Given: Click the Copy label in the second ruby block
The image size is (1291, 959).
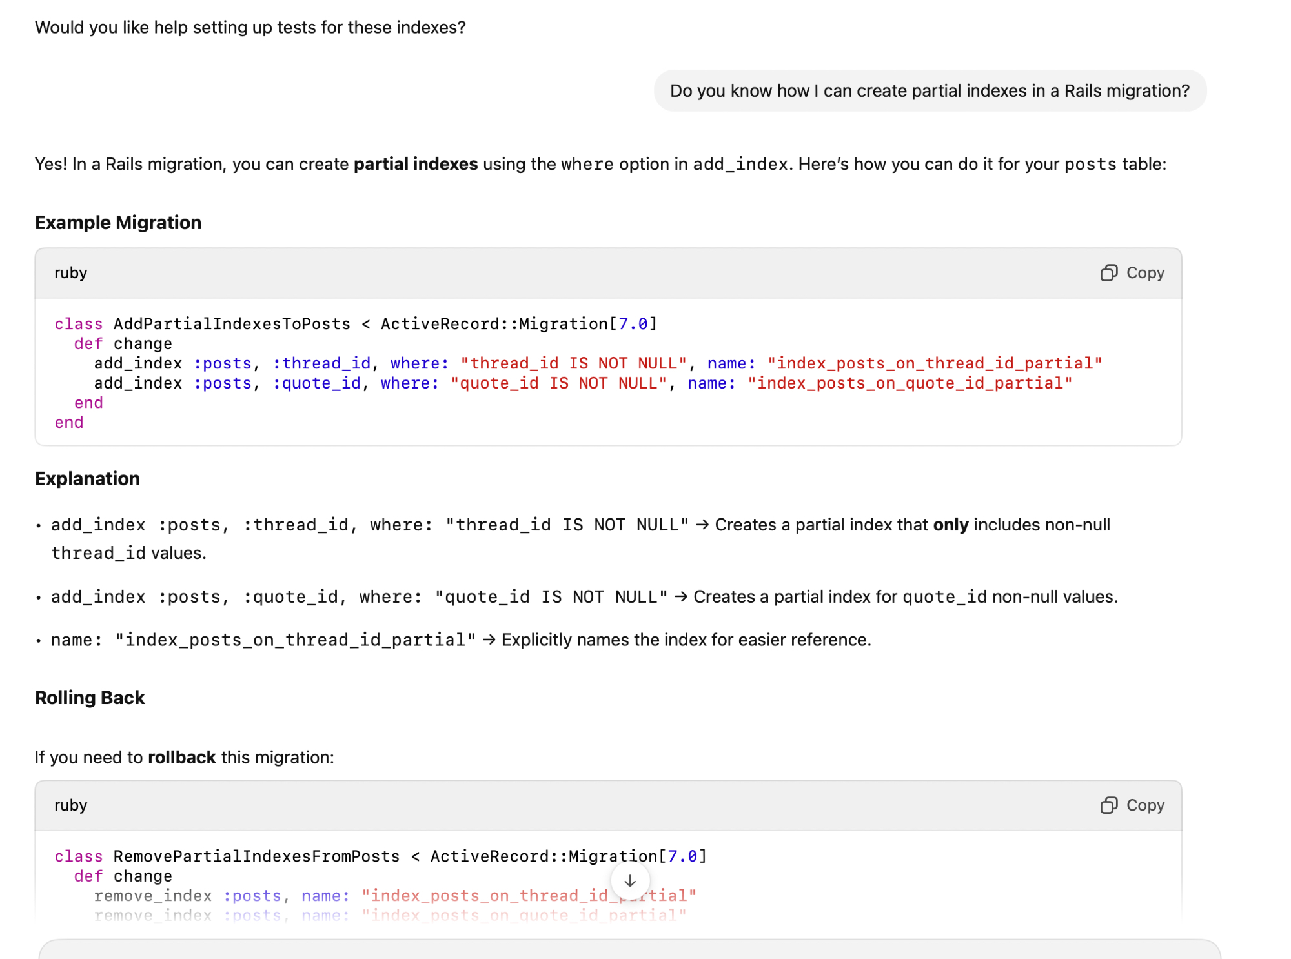Looking at the screenshot, I should pyautogui.click(x=1144, y=805).
